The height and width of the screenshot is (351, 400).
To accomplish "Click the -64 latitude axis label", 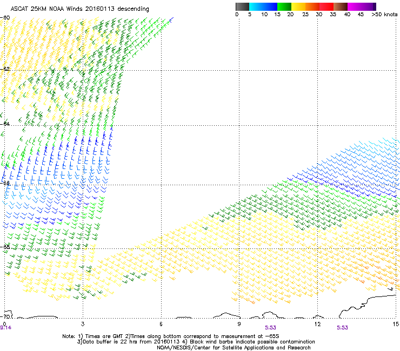I will (6, 124).
